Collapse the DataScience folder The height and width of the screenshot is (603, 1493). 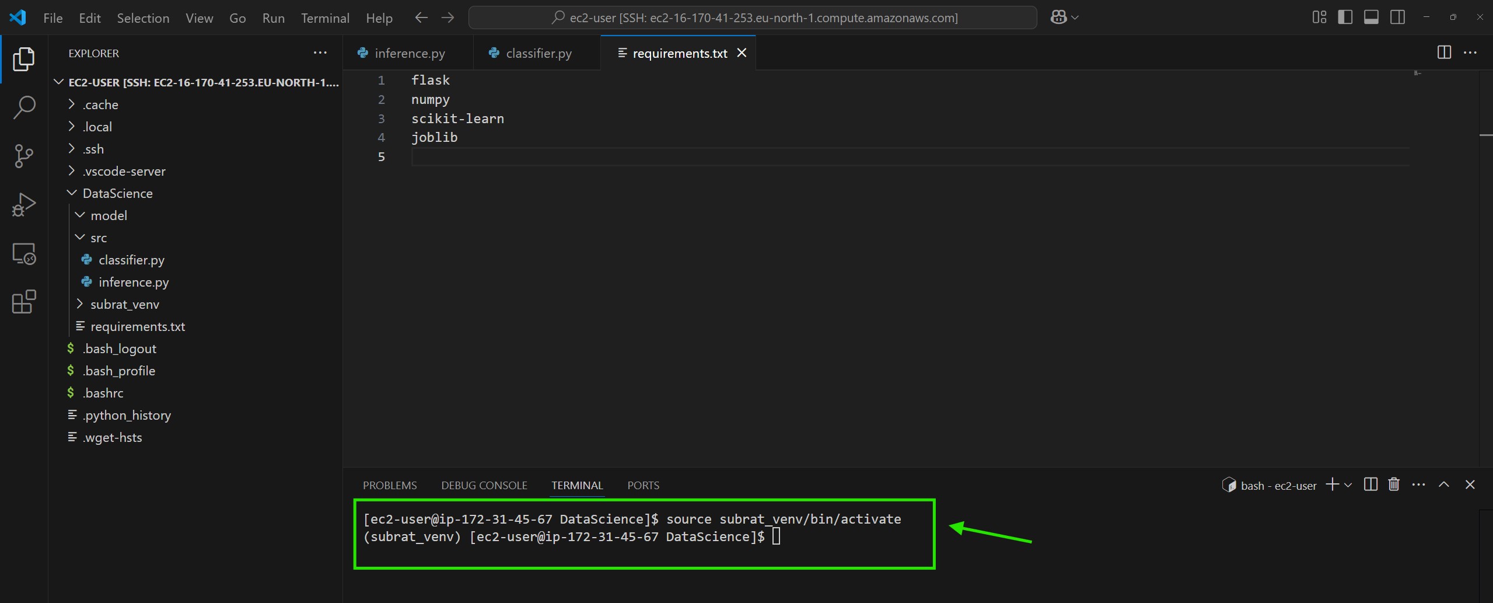(x=117, y=193)
